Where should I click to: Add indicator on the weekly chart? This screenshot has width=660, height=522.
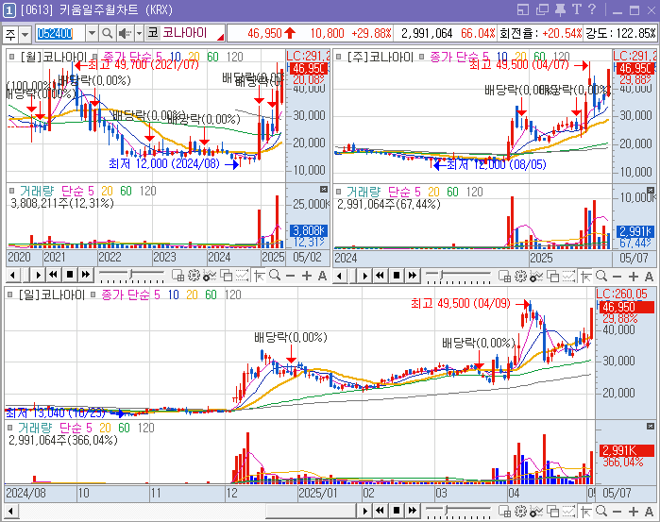[536, 277]
